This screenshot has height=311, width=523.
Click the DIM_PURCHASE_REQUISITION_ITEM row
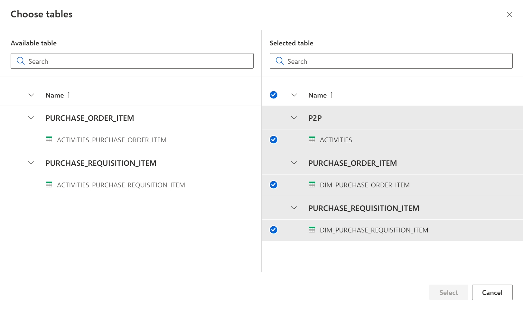[392, 230]
